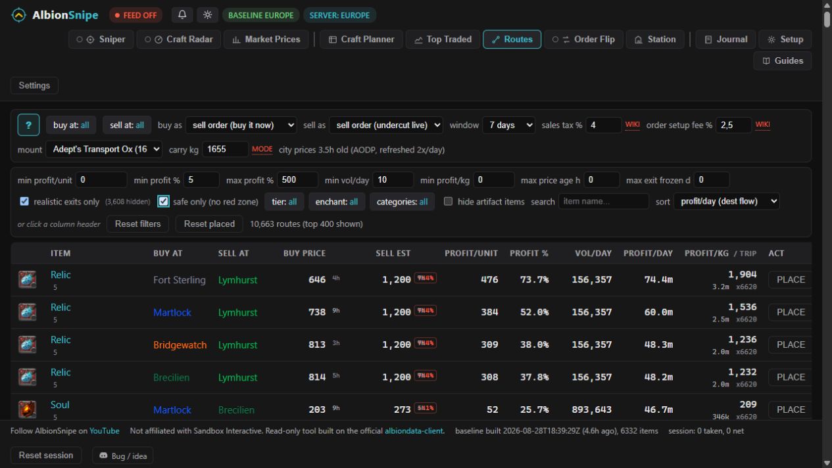Click red tax badge in Fort Sterling row

425,278
